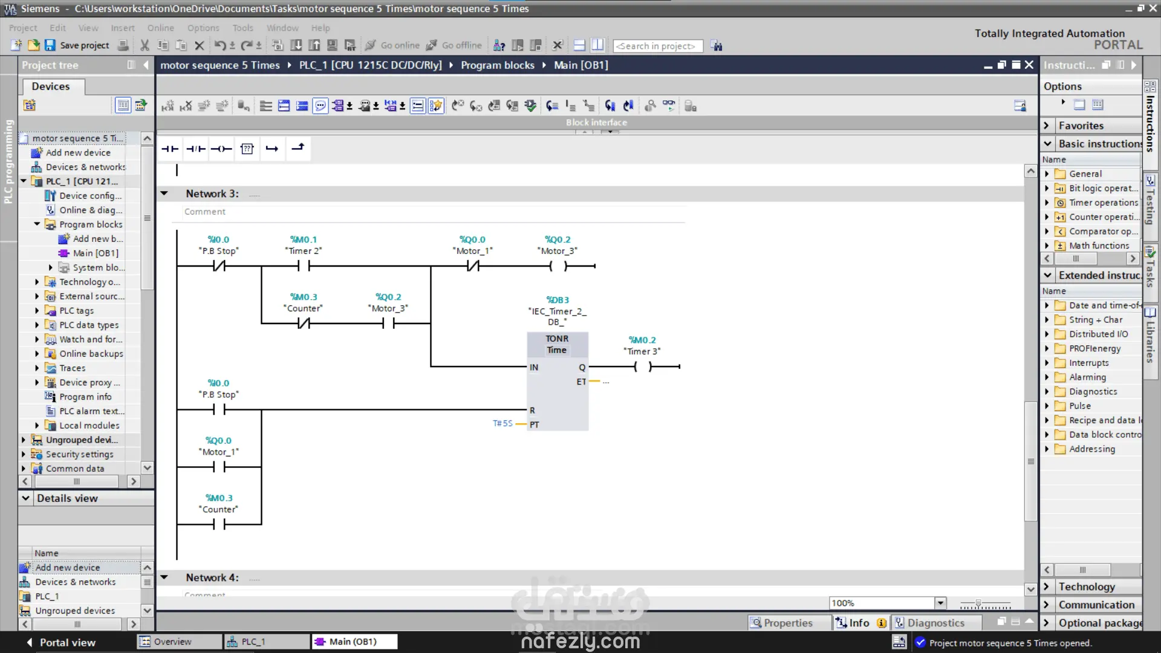Insert an assignment coil from favorites
The image size is (1161, 653).
click(x=221, y=149)
